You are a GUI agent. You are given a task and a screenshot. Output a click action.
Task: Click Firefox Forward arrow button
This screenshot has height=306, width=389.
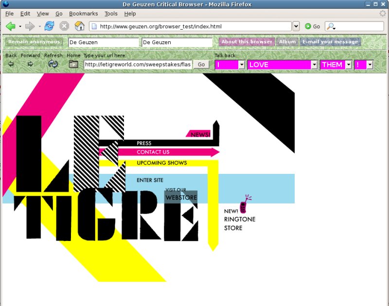(x=30, y=26)
